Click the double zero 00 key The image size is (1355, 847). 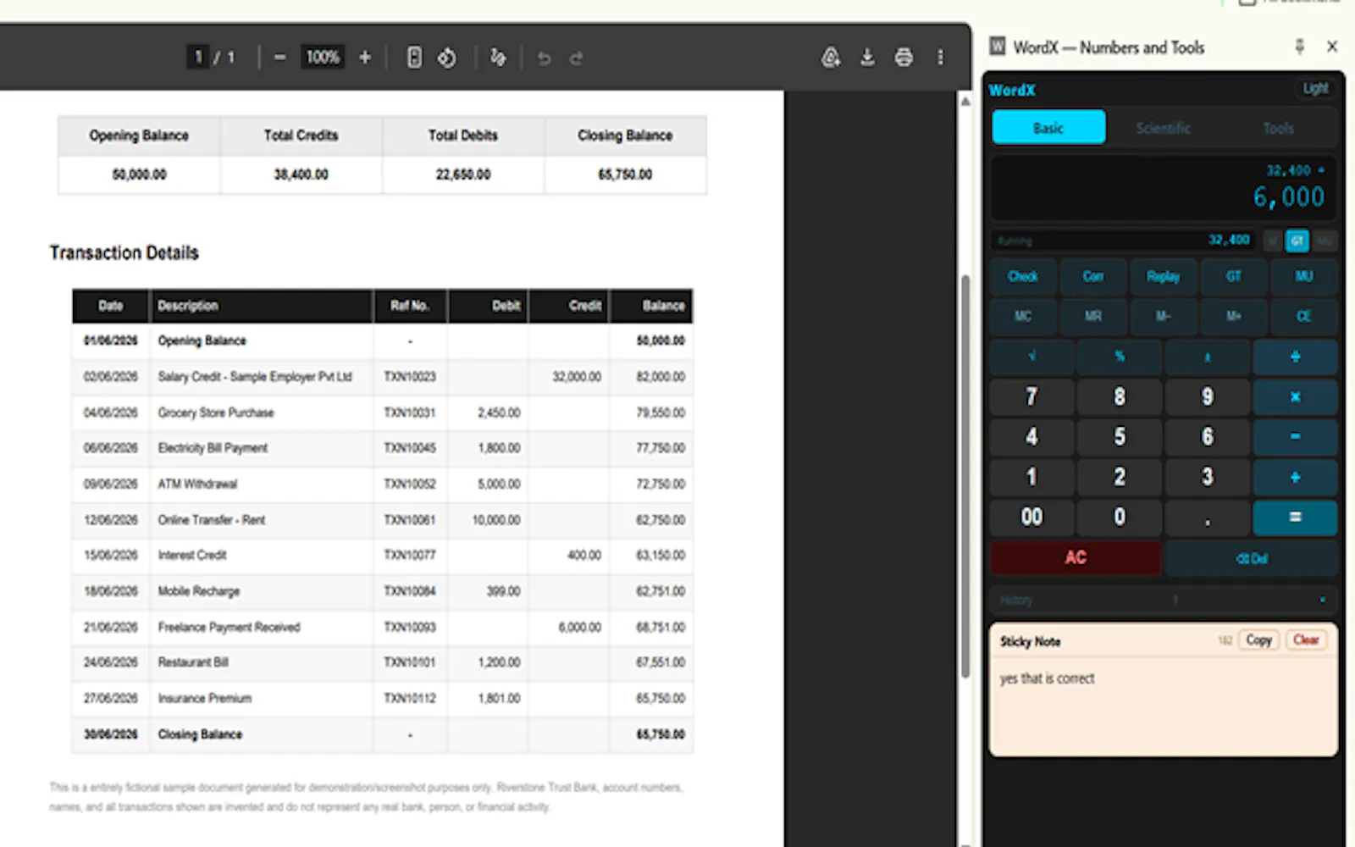coord(1031,518)
